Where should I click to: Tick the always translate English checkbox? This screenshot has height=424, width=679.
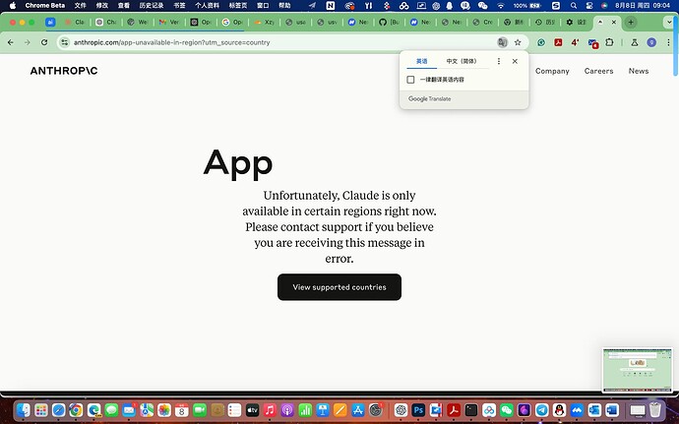click(x=410, y=80)
